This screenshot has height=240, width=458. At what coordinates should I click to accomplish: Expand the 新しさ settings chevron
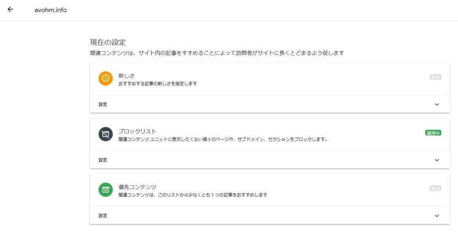[x=436, y=105]
